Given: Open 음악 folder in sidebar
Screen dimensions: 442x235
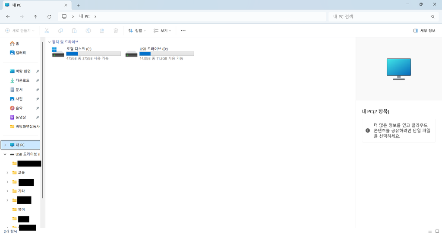Looking at the screenshot, I should click(x=16, y=108).
